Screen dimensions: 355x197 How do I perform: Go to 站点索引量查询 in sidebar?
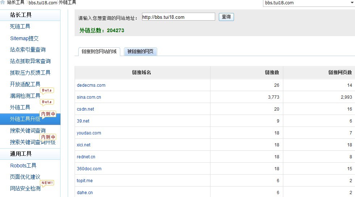click(28, 50)
